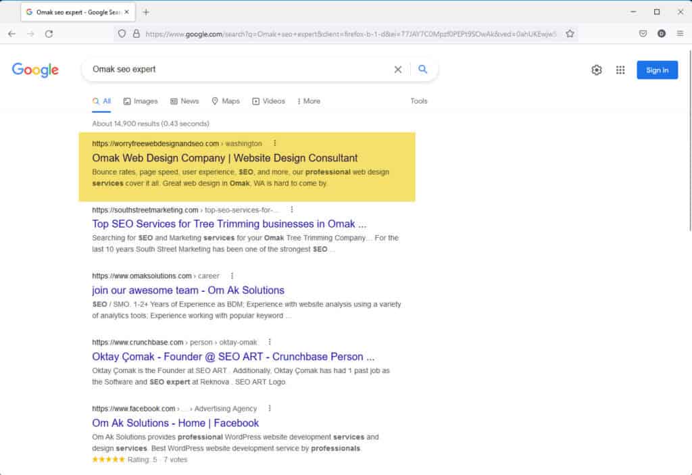Maximize the Firefox window
The height and width of the screenshot is (475, 692).
[x=657, y=12]
